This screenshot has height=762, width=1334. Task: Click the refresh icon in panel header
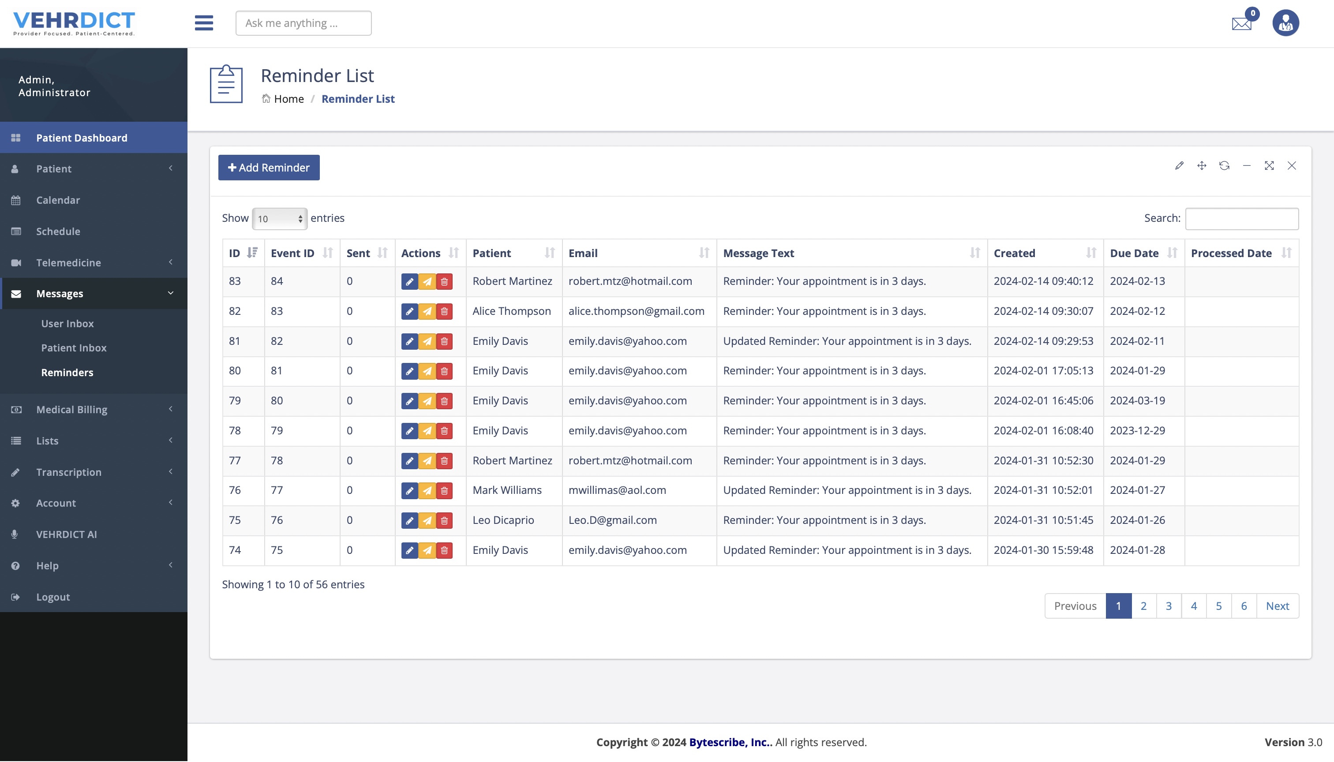click(1224, 166)
